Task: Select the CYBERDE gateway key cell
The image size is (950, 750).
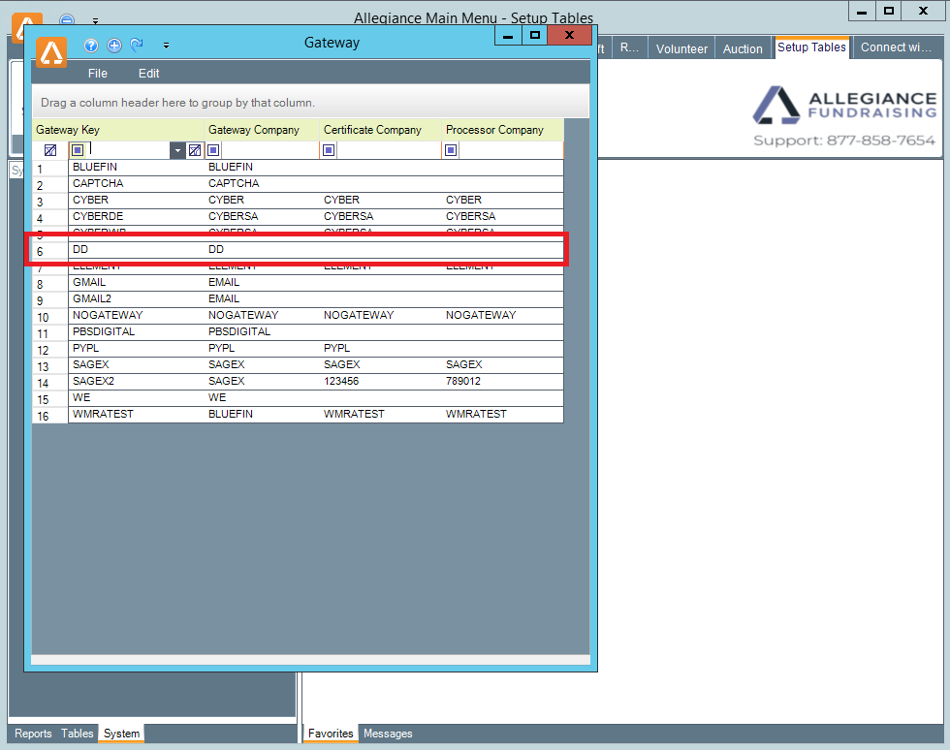Action: [x=137, y=216]
